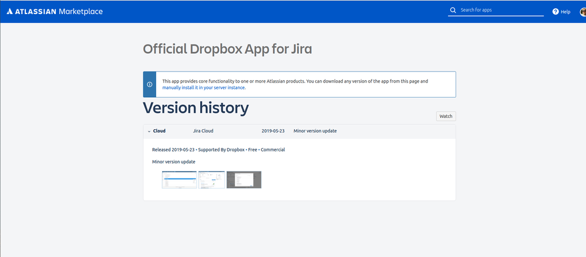This screenshot has height=257, width=586.
Task: Click the search magnifier icon
Action: click(x=453, y=10)
